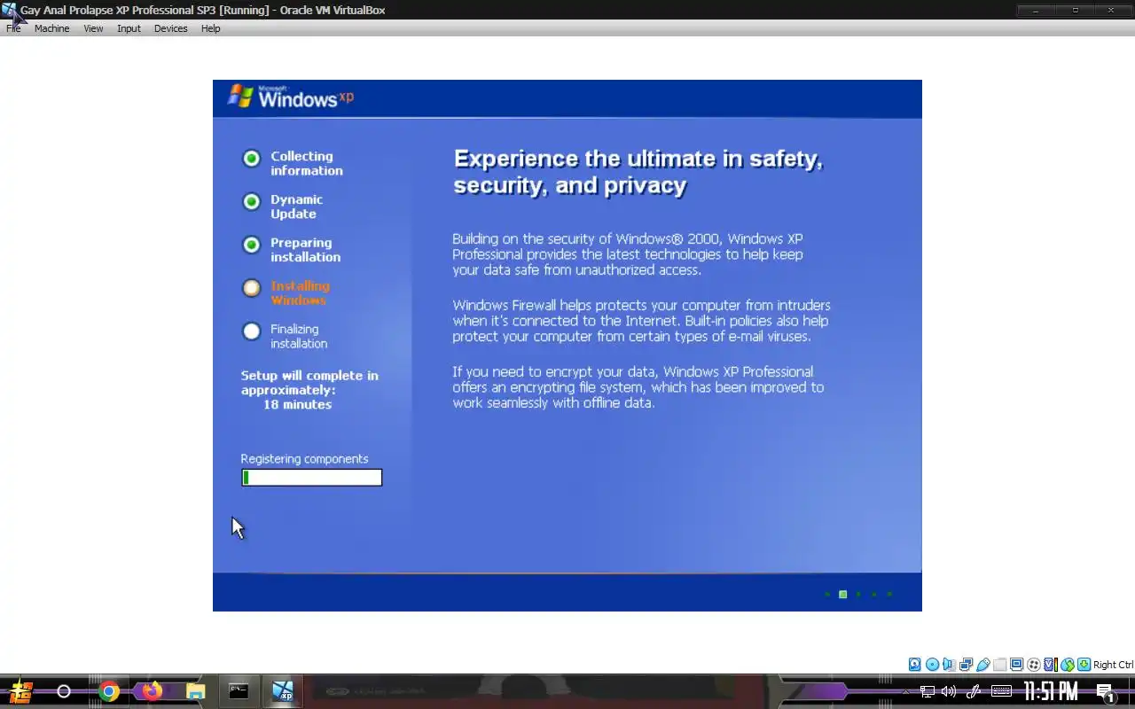Open the volume speaker tray icon
This screenshot has height=709, width=1135.
click(x=949, y=691)
